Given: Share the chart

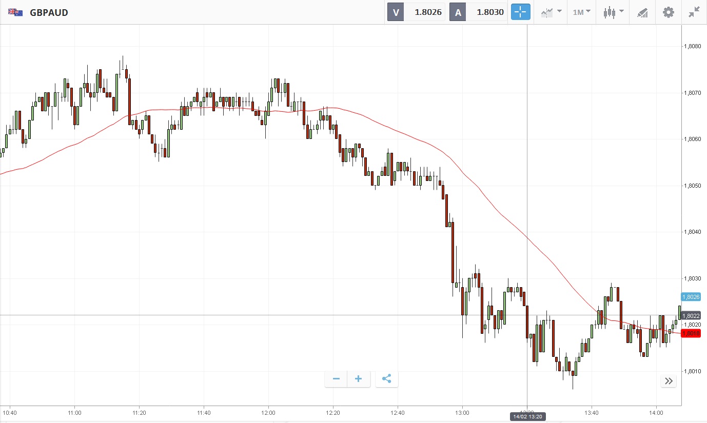Looking at the screenshot, I should 387,379.
